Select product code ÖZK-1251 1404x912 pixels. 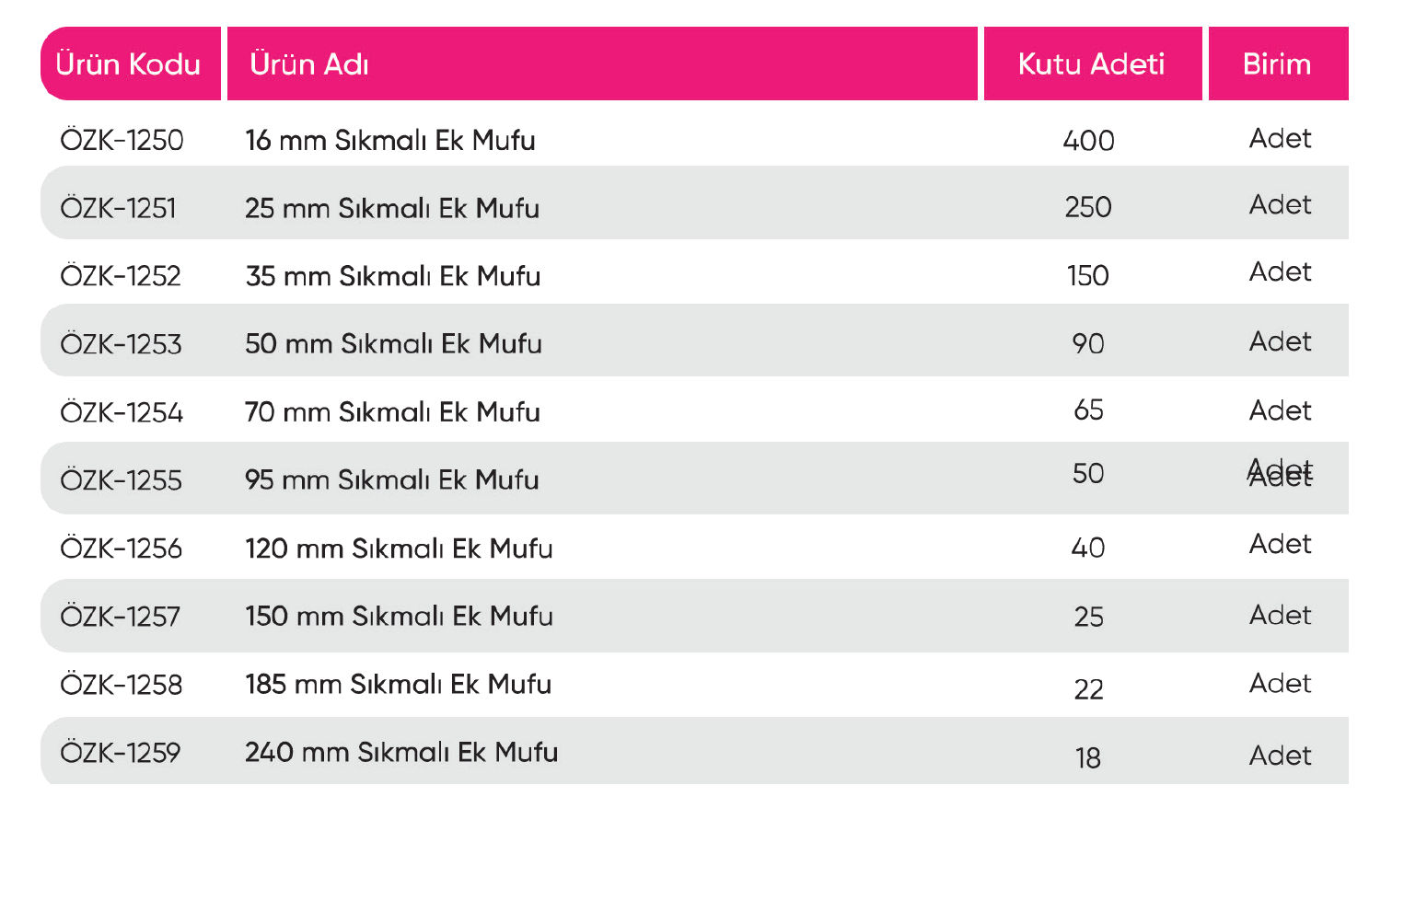118,209
